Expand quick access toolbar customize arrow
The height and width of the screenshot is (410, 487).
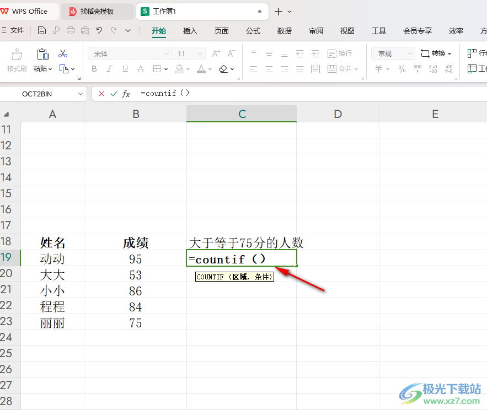click(x=128, y=30)
